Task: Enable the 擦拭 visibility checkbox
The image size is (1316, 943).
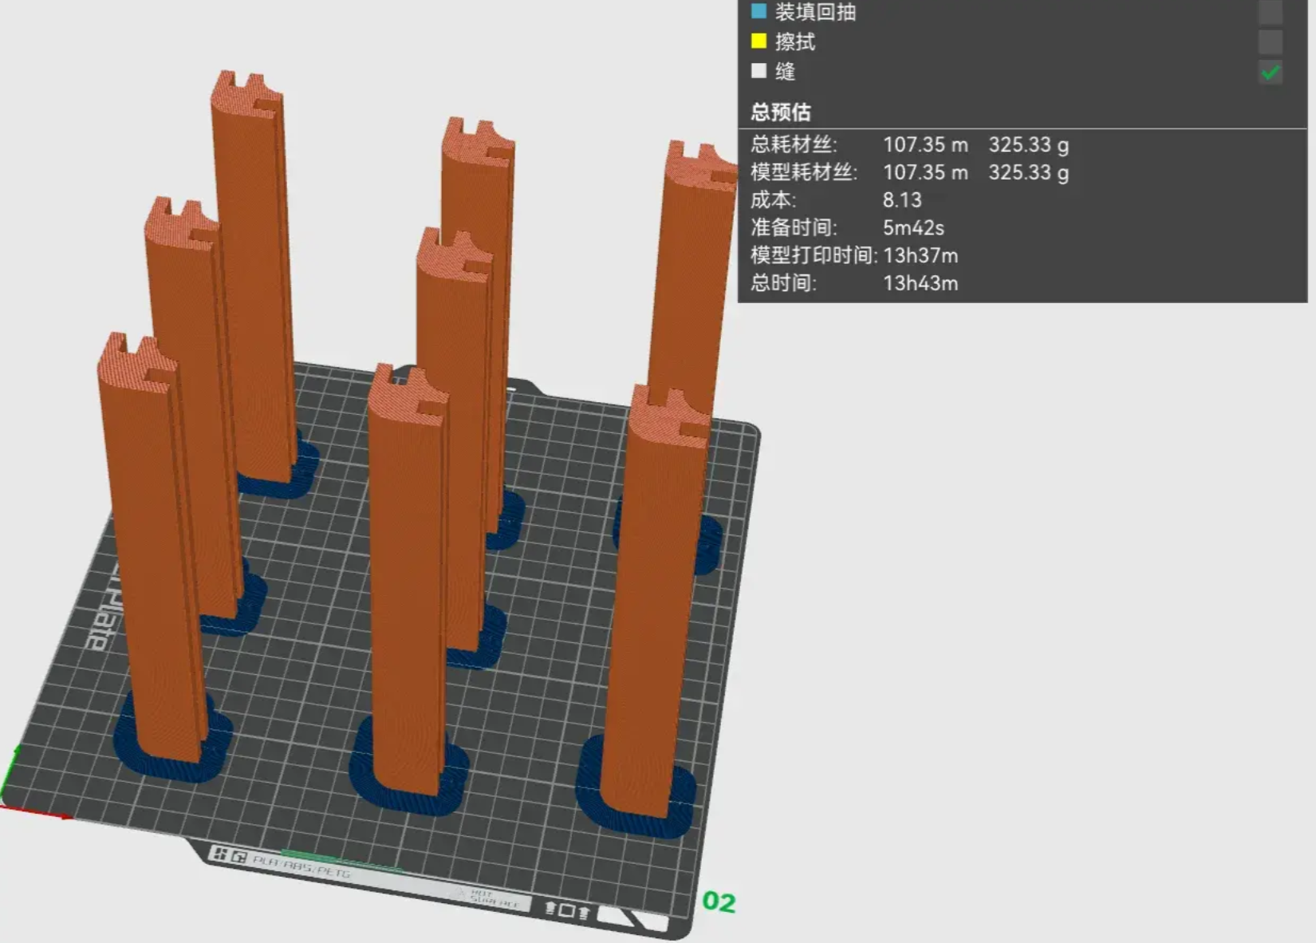Action: [1271, 41]
